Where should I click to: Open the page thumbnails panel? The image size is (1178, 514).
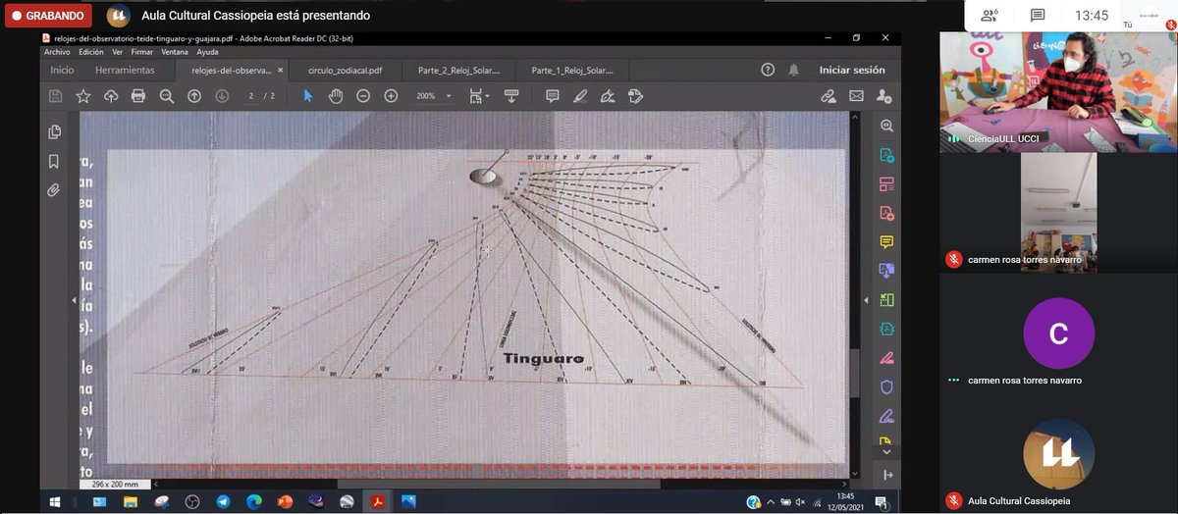click(54, 132)
